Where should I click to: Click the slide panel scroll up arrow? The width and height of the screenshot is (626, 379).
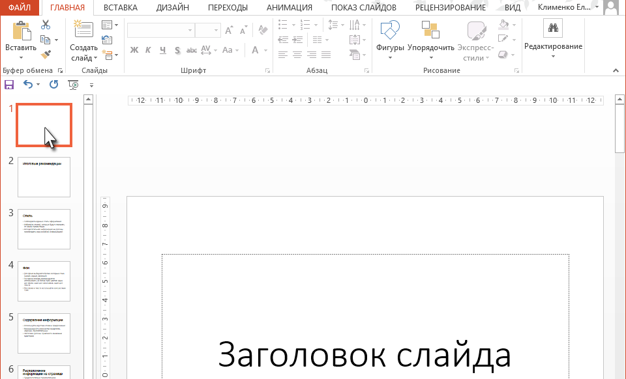89,99
